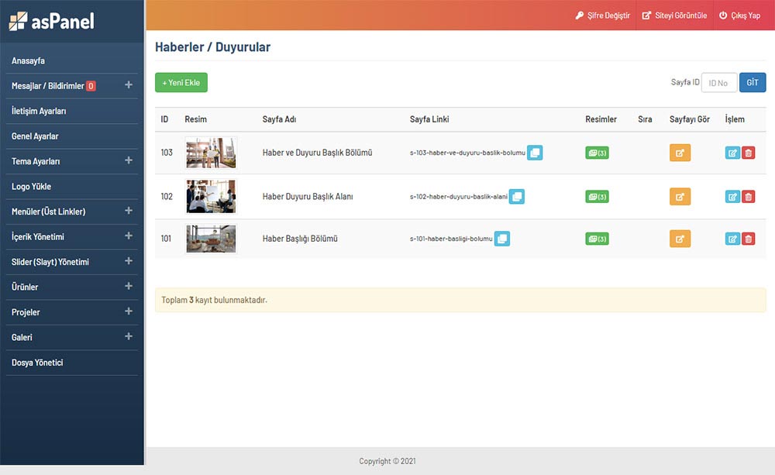
Task: Expand the Slider (Slayt) Yönetimi section
Action: click(129, 261)
